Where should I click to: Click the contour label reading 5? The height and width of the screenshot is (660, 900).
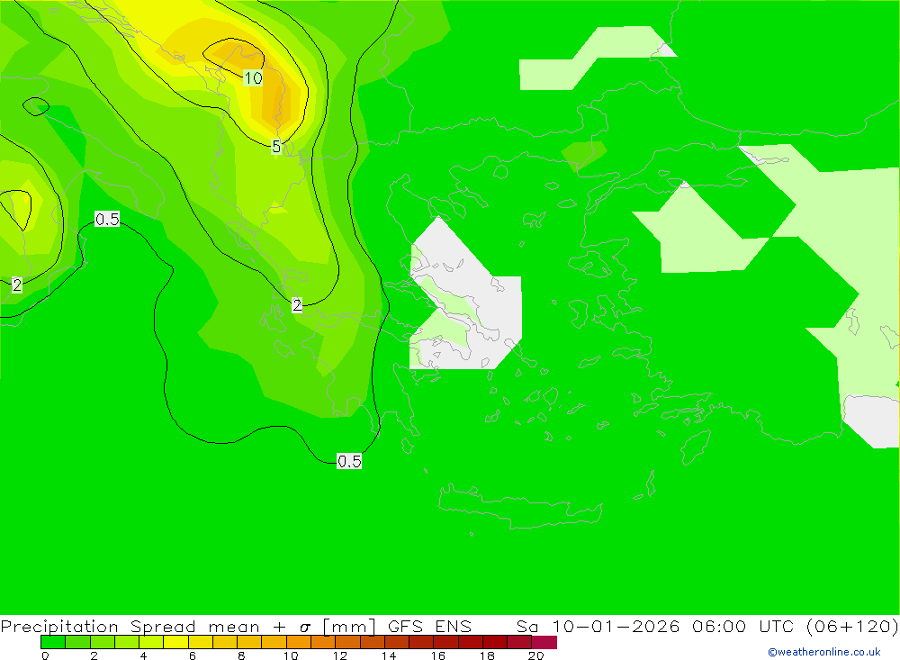pyautogui.click(x=276, y=147)
